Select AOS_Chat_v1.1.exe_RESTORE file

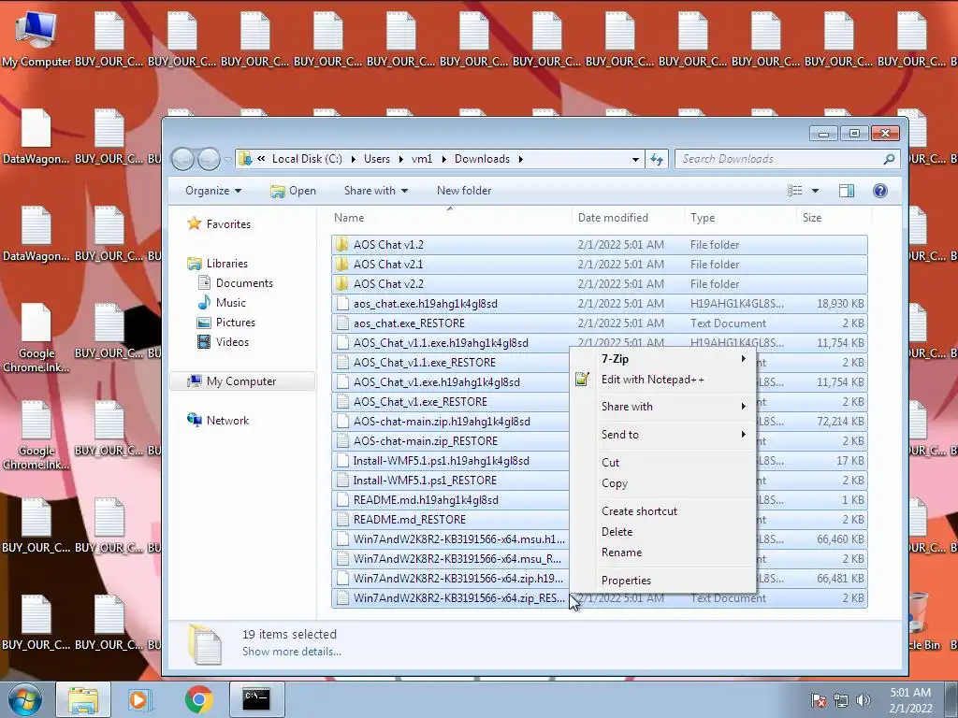click(451, 363)
